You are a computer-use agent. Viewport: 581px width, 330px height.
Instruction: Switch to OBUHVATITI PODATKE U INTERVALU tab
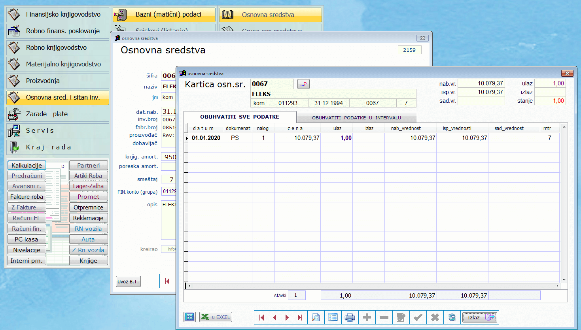coord(356,118)
